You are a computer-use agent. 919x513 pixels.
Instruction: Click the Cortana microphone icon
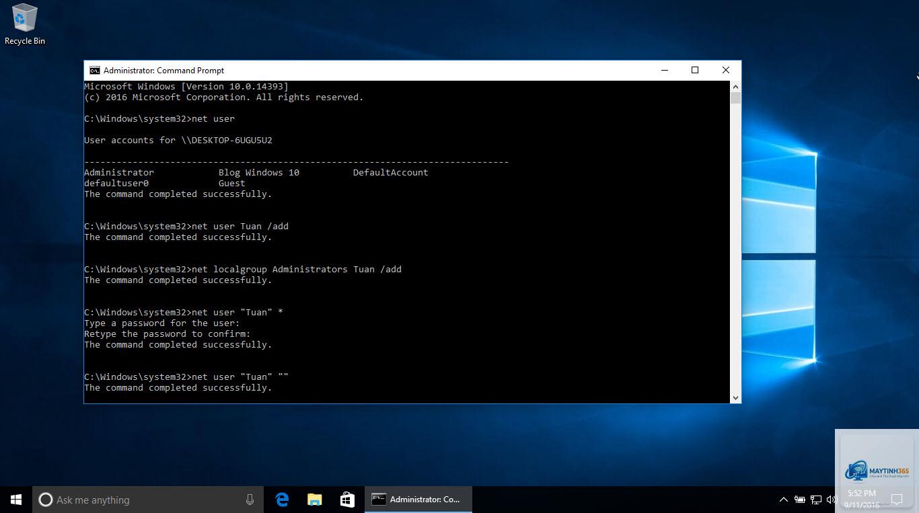pyautogui.click(x=250, y=500)
